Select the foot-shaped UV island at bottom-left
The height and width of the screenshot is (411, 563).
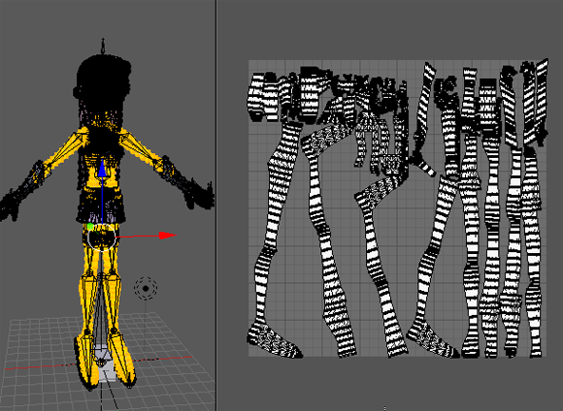[x=275, y=340]
